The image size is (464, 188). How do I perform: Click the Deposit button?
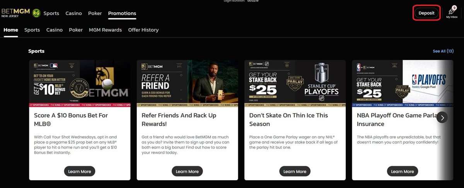[x=427, y=13]
